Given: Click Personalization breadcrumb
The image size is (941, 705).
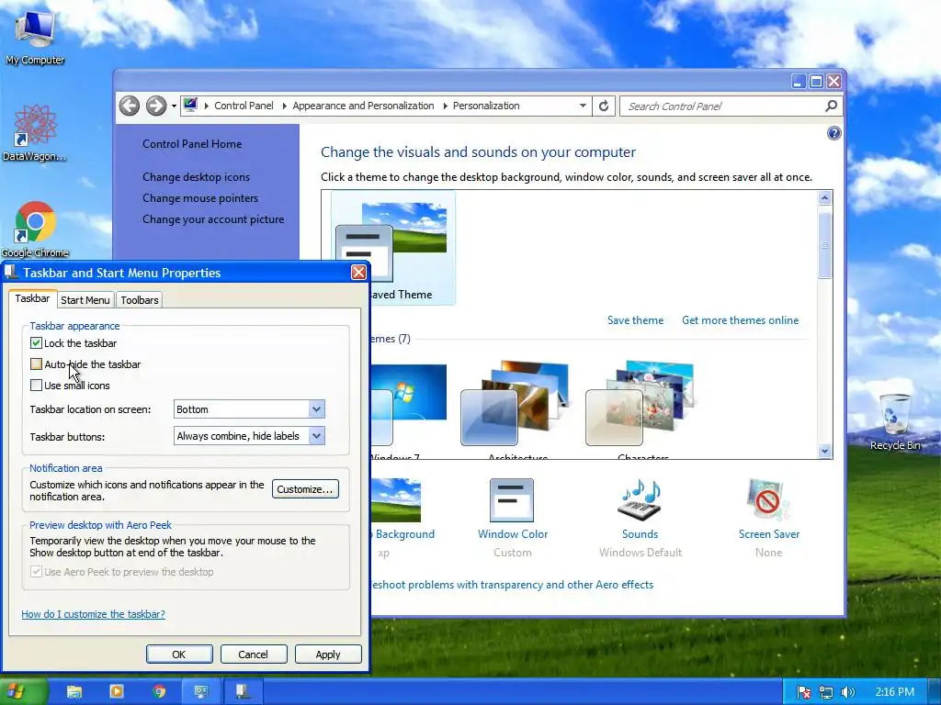Looking at the screenshot, I should click(486, 106).
